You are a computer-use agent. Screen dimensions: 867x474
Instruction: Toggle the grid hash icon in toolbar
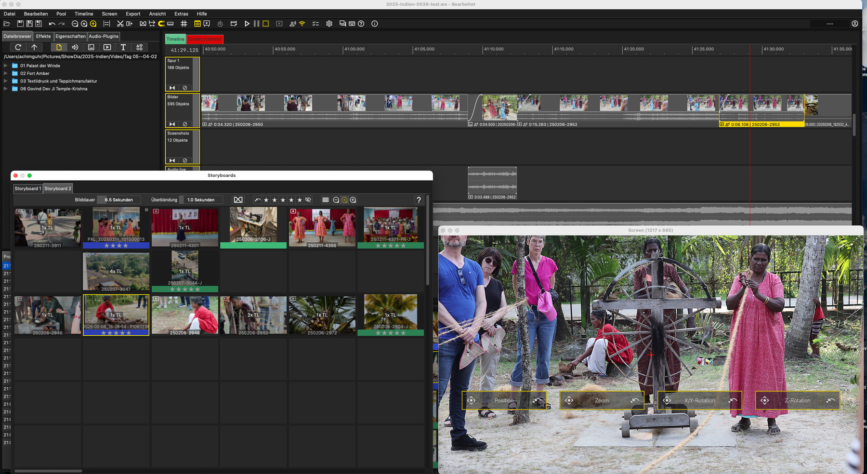[x=184, y=24]
